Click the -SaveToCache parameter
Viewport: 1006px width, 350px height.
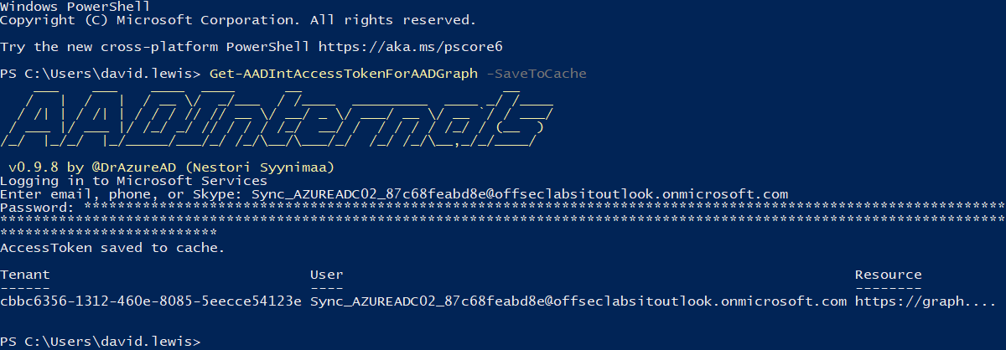[537, 74]
